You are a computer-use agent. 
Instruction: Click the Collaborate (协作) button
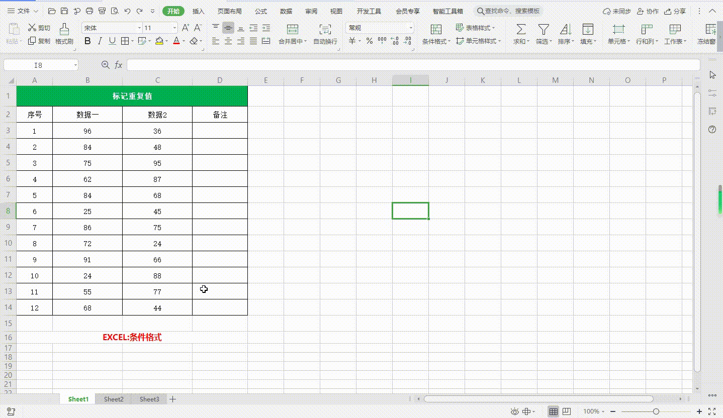tap(648, 11)
